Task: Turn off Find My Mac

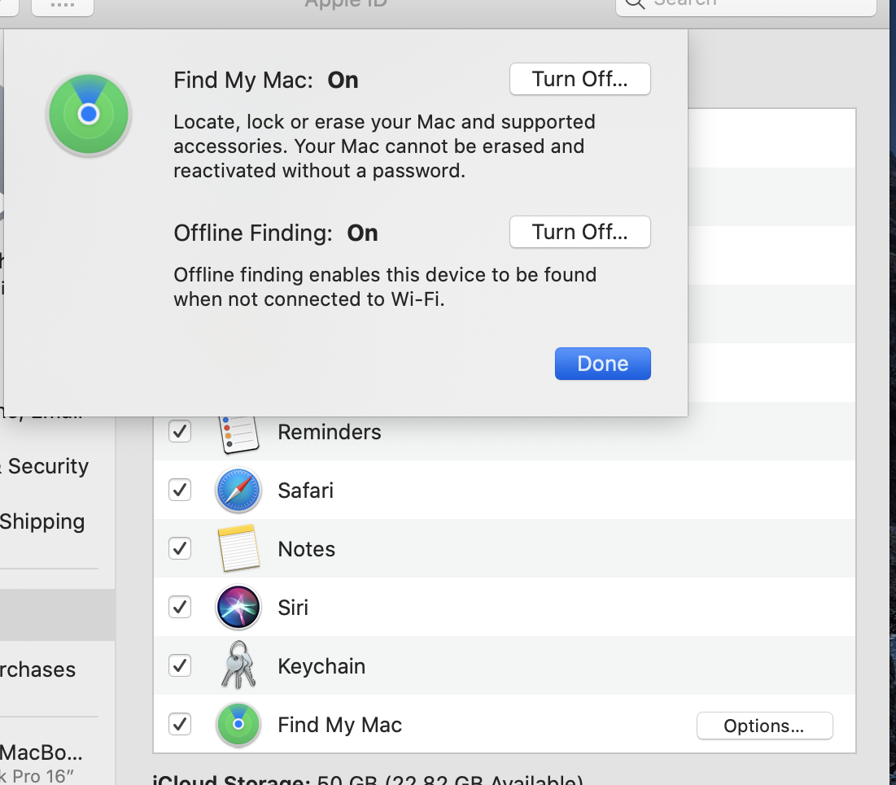Action: pos(579,79)
